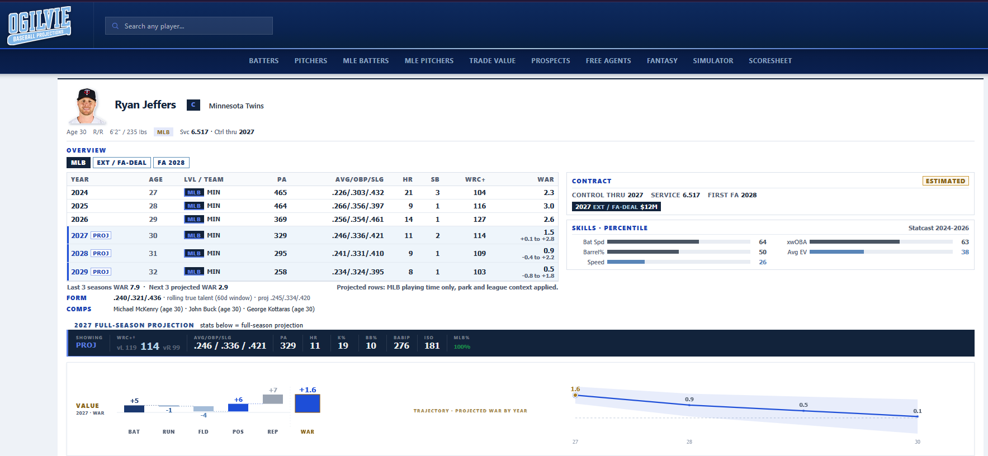
Task: Open comp Michael McKenry (age 30)
Action: [148, 309]
